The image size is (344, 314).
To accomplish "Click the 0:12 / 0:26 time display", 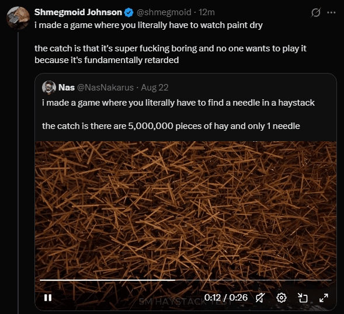I will click(226, 298).
